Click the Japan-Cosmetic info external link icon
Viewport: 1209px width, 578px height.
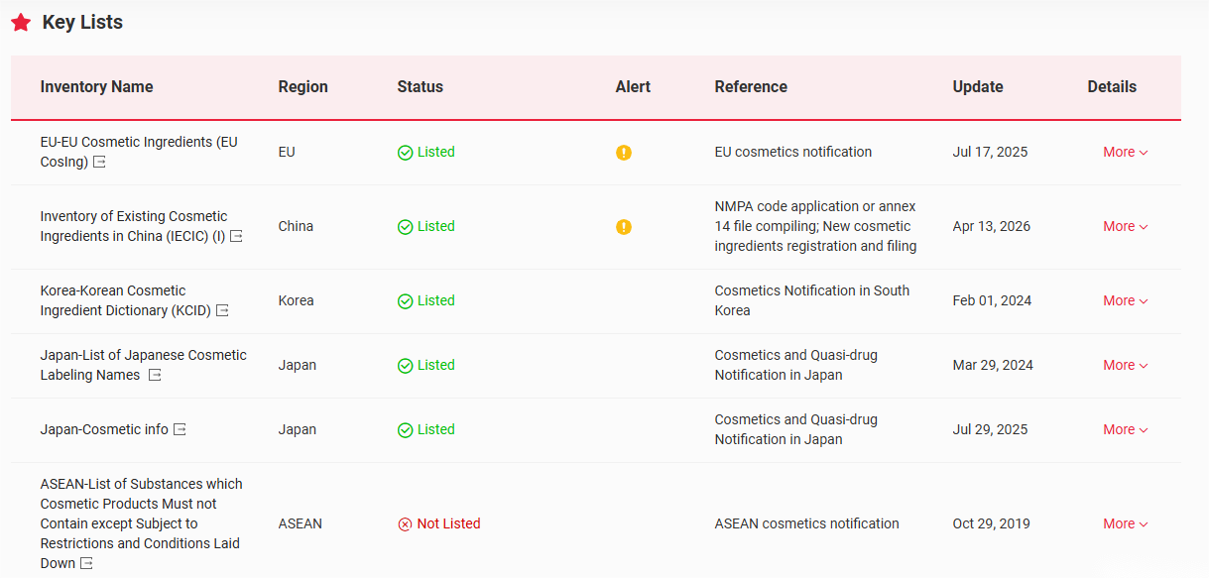(180, 429)
